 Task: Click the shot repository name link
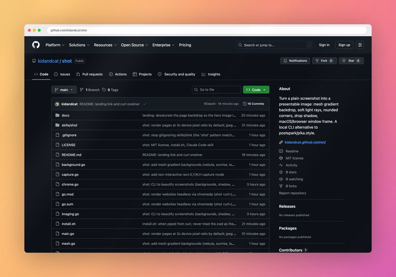pyautogui.click(x=67, y=61)
